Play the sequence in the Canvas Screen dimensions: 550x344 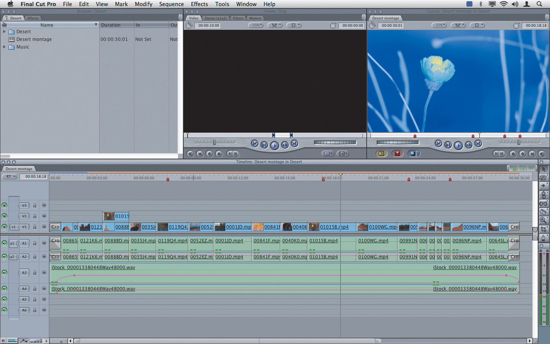click(x=458, y=145)
